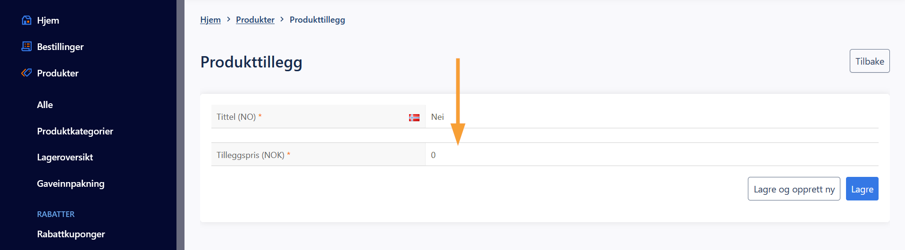Open Rabattkuponger under Rabatter

71,234
